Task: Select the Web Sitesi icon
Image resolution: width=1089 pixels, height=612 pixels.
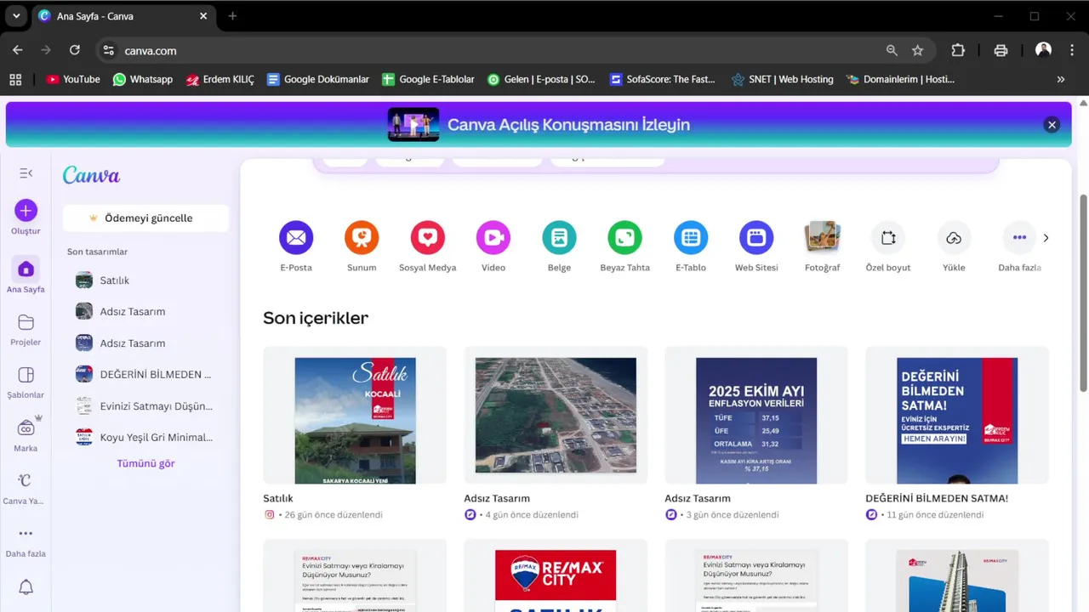Action: pyautogui.click(x=756, y=238)
